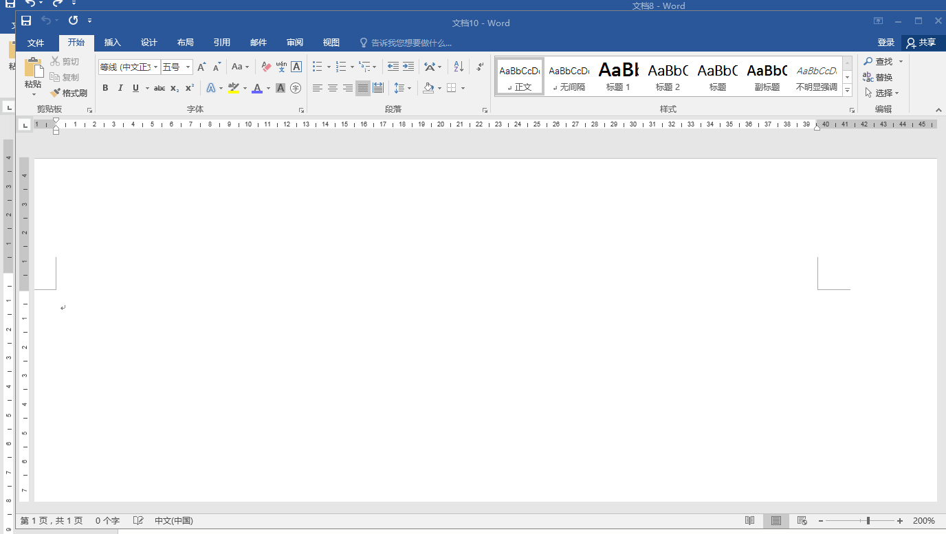The width and height of the screenshot is (946, 534).
Task: Click the 登录 sign-in link
Action: click(x=886, y=43)
